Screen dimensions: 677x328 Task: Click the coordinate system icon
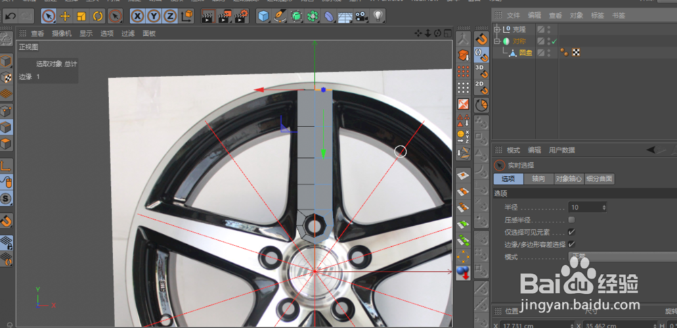click(188, 16)
